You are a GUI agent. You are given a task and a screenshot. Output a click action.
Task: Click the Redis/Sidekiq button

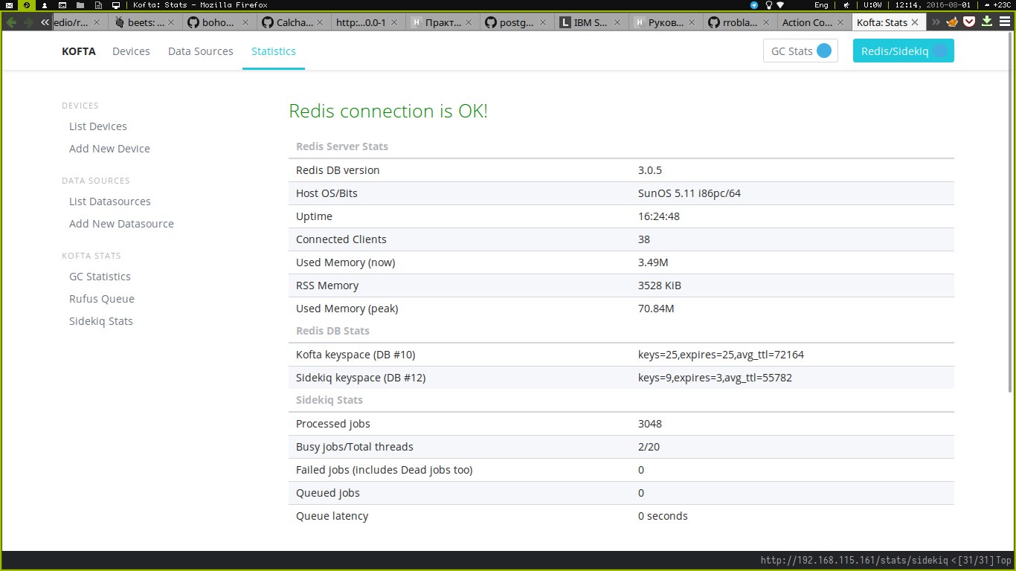tap(903, 51)
